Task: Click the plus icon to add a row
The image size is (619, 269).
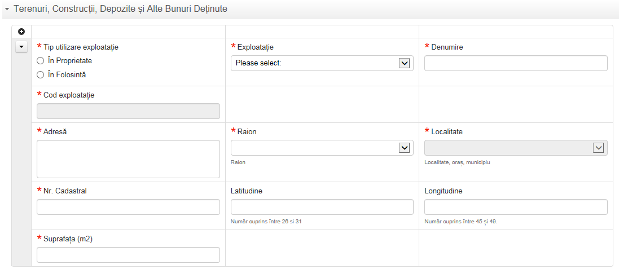Action: [x=21, y=32]
